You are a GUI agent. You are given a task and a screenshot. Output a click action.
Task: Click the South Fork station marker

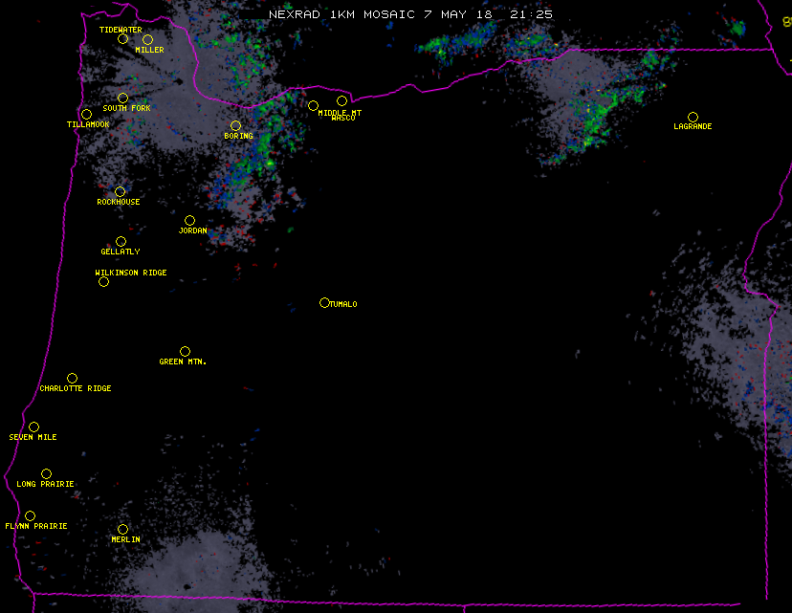(x=122, y=98)
